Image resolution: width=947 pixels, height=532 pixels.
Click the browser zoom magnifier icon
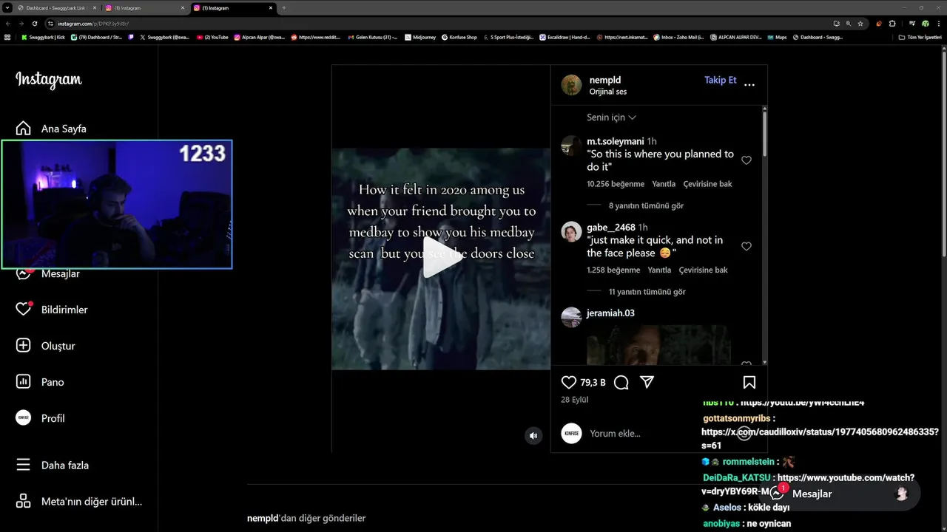coord(848,24)
